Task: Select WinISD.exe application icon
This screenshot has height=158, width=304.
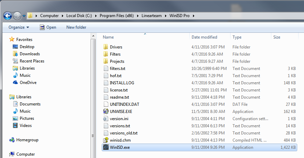Action: pyautogui.click(x=106, y=147)
